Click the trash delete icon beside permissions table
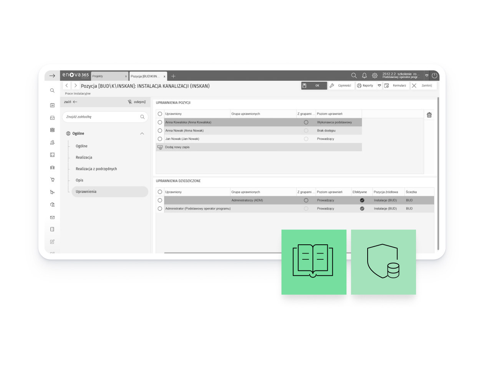484x365 pixels. (x=429, y=115)
